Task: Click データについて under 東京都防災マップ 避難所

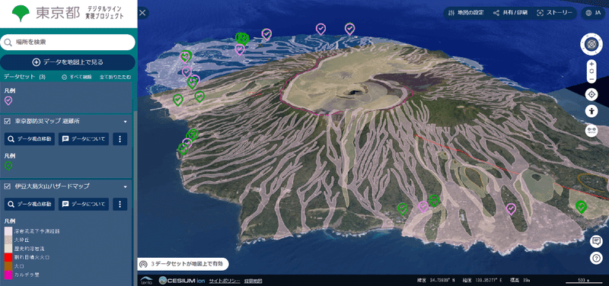Action: (x=84, y=139)
